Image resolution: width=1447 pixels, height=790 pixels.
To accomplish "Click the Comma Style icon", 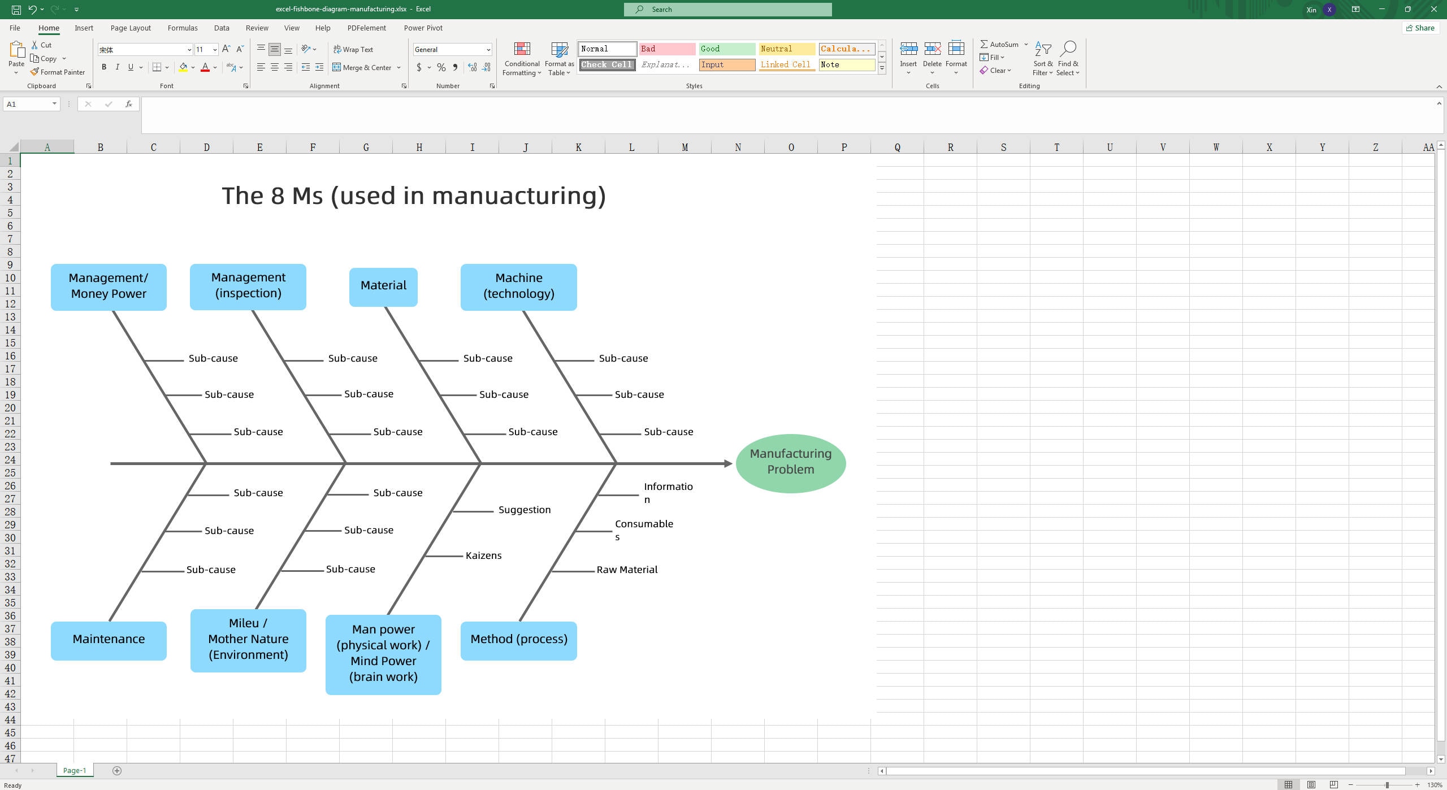I will pos(455,67).
